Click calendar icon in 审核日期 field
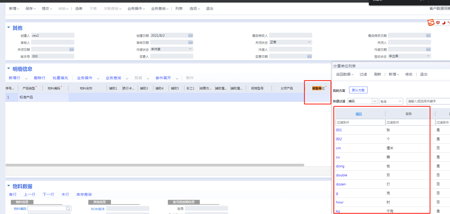The image size is (450, 214). pyautogui.click(x=191, y=42)
